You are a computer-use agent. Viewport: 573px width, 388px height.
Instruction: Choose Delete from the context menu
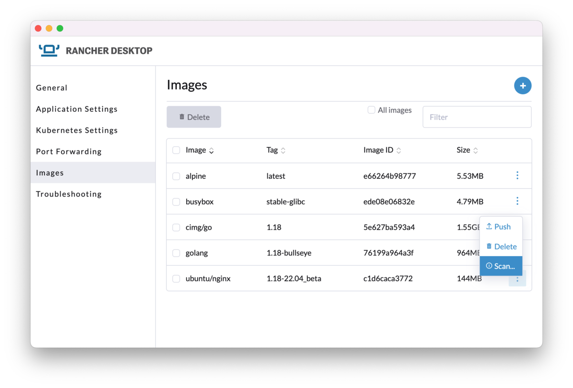pos(501,247)
